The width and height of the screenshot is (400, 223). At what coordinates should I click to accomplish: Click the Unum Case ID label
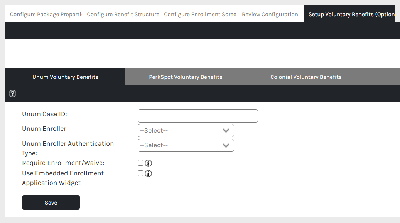[x=44, y=114]
